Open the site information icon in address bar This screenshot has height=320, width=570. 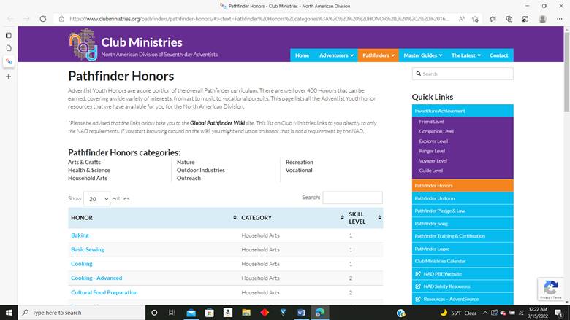[61, 19]
